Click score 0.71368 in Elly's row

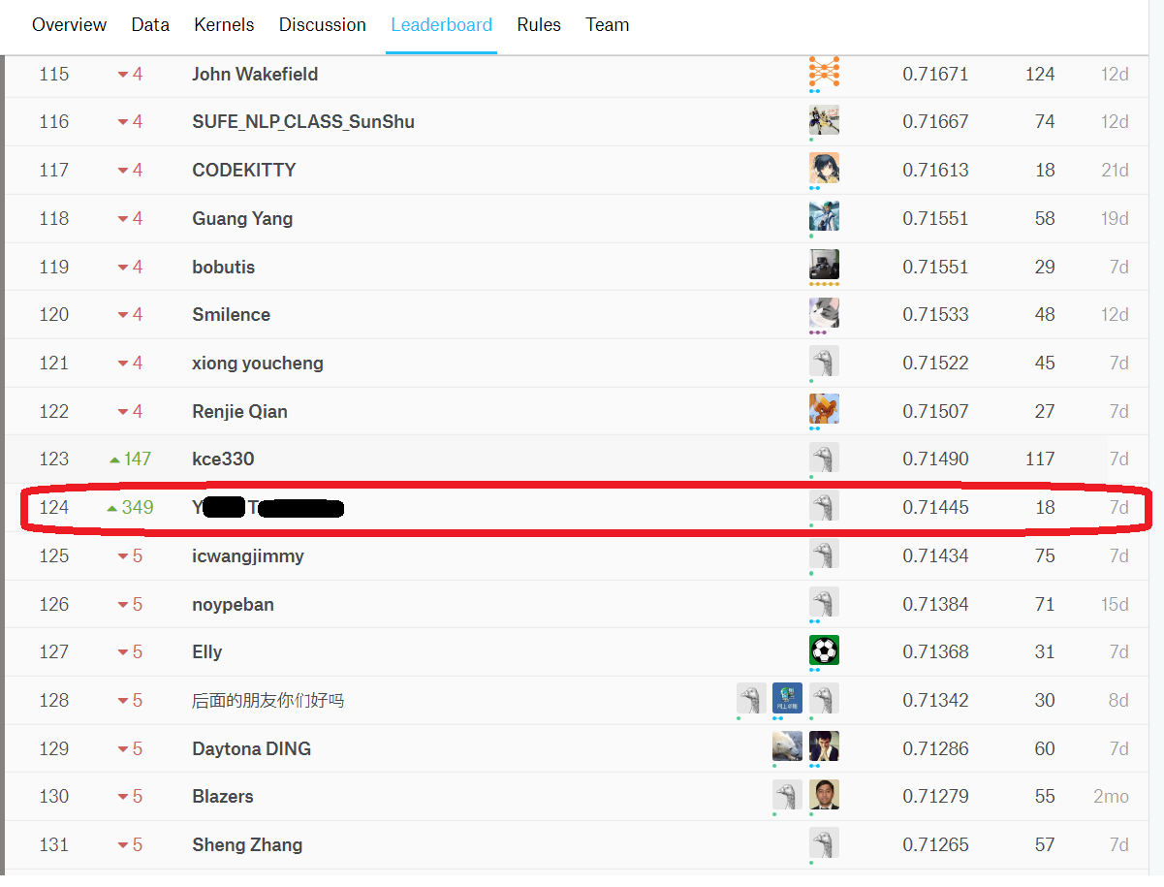click(x=935, y=651)
